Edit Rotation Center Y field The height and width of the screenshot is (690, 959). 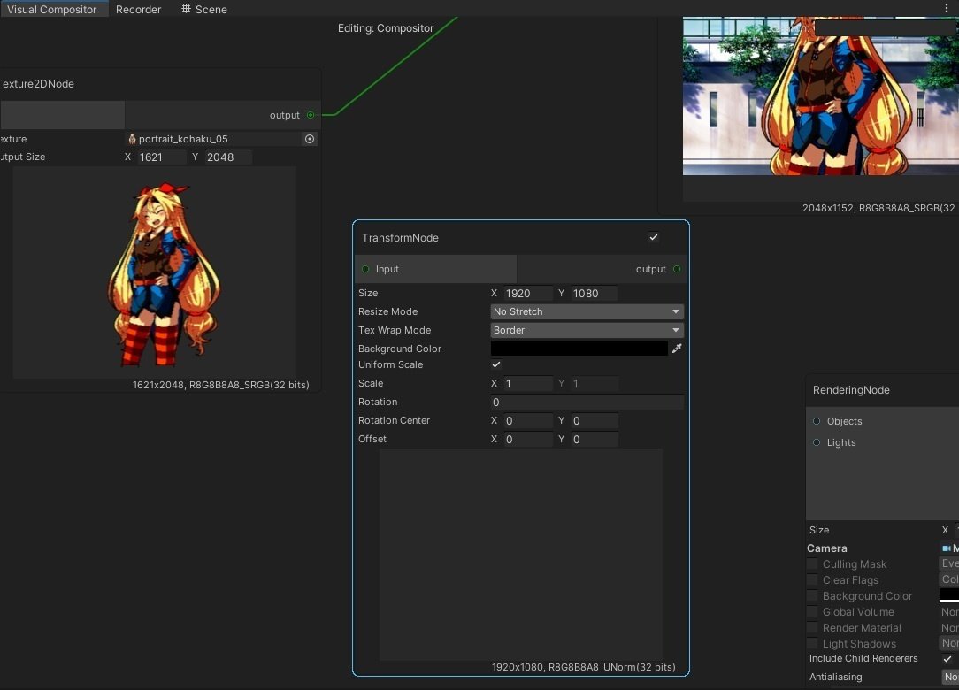tap(594, 421)
